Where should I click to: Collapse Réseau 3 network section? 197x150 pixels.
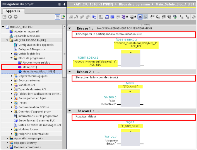coord(70,111)
